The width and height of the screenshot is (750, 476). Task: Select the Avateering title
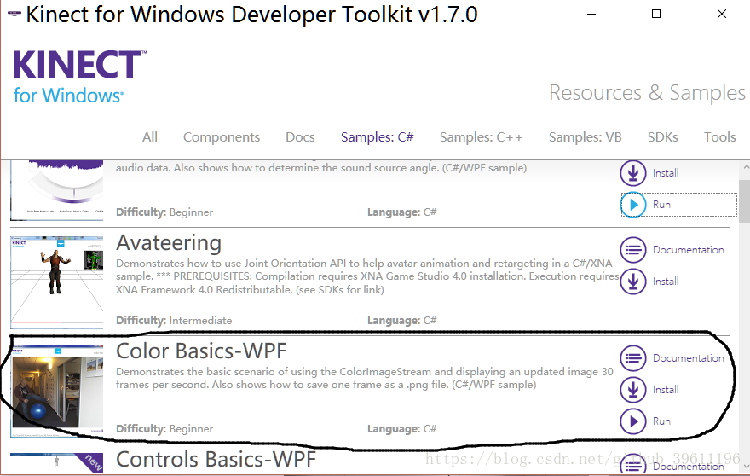169,243
